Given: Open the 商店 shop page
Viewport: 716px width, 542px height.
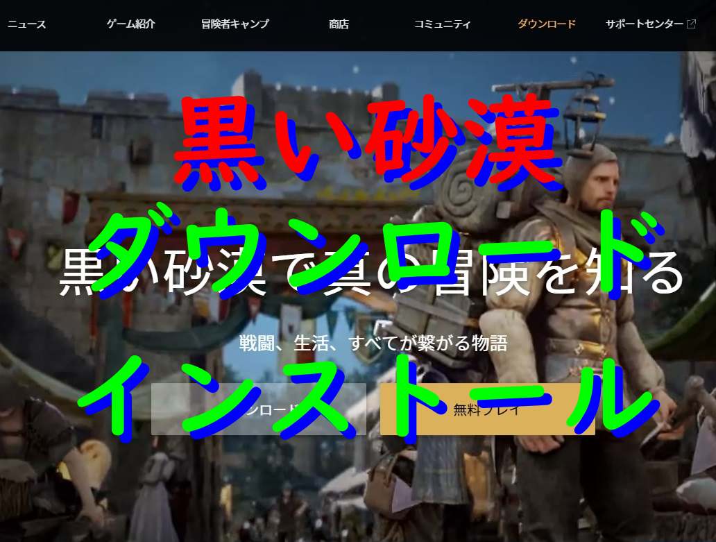Looking at the screenshot, I should click(x=338, y=23).
